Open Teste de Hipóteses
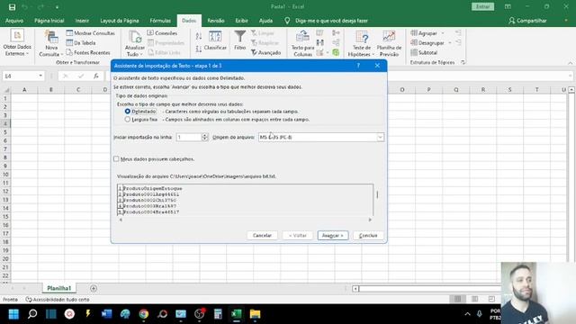The width and height of the screenshot is (576, 324). click(x=362, y=43)
